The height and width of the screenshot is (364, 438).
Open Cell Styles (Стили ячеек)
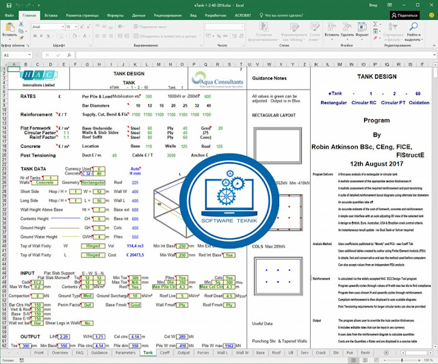pos(315,31)
